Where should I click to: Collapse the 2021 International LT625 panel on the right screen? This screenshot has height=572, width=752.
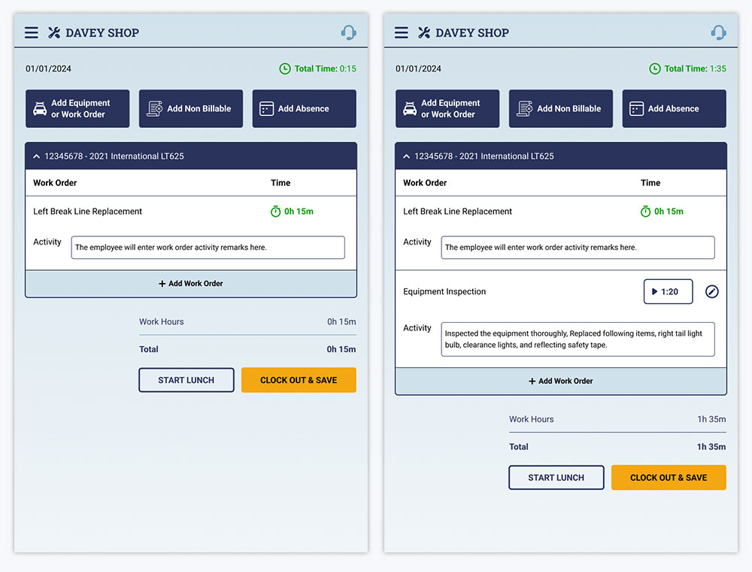pyautogui.click(x=406, y=157)
